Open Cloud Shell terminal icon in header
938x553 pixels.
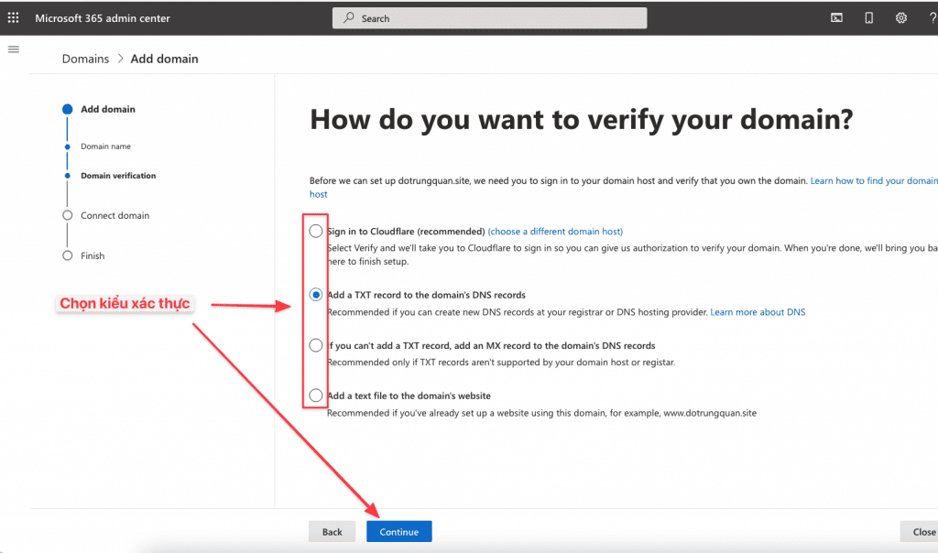click(837, 18)
